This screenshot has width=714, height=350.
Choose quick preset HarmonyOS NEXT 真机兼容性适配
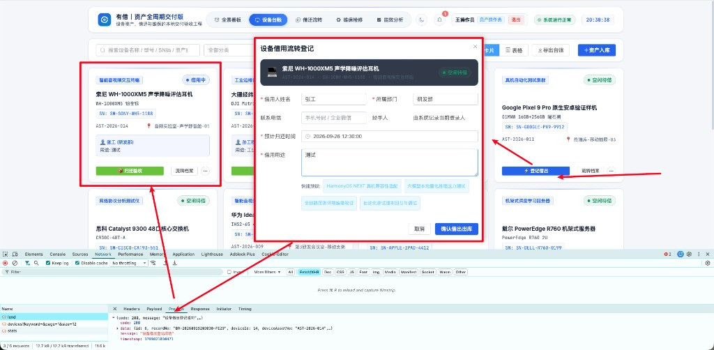[x=362, y=186]
